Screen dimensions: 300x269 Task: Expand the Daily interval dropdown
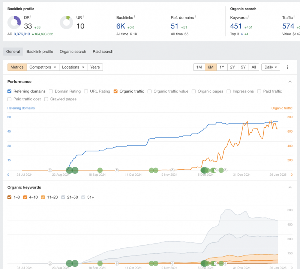click(271, 67)
